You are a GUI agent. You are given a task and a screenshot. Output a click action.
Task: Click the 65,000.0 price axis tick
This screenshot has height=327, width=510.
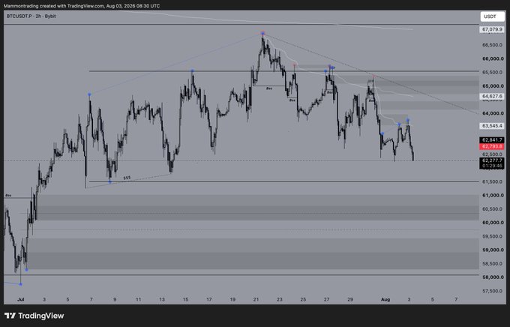tap(493, 86)
